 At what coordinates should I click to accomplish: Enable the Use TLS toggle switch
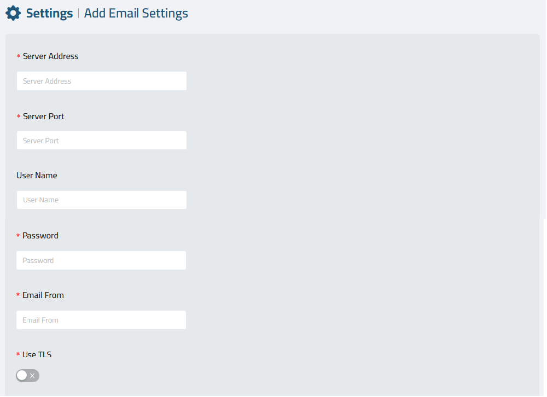tap(27, 376)
